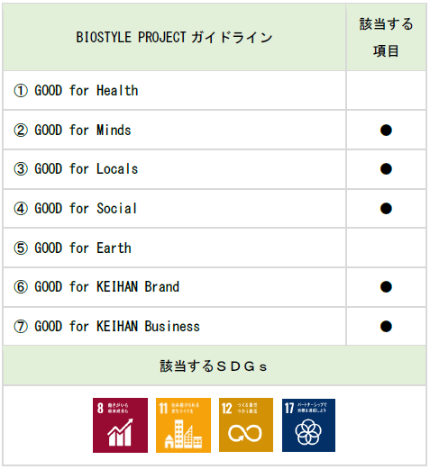The width and height of the screenshot is (430, 469).
Task: Click the circled number ⑦ marker
Action: point(21,327)
